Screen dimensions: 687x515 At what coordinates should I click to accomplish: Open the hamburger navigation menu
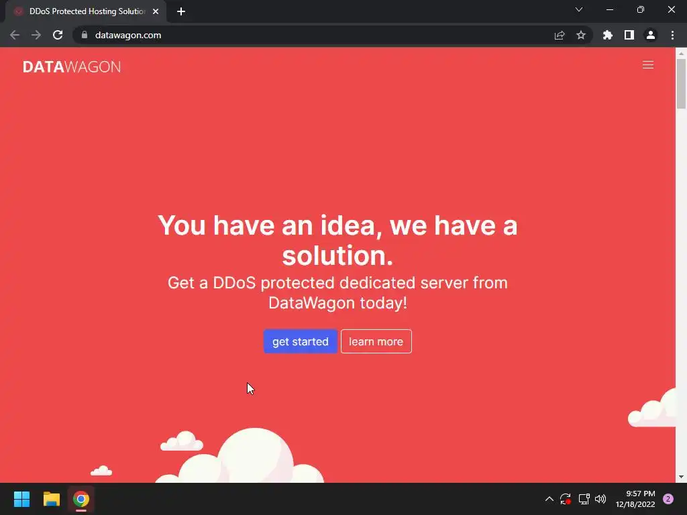(x=647, y=65)
